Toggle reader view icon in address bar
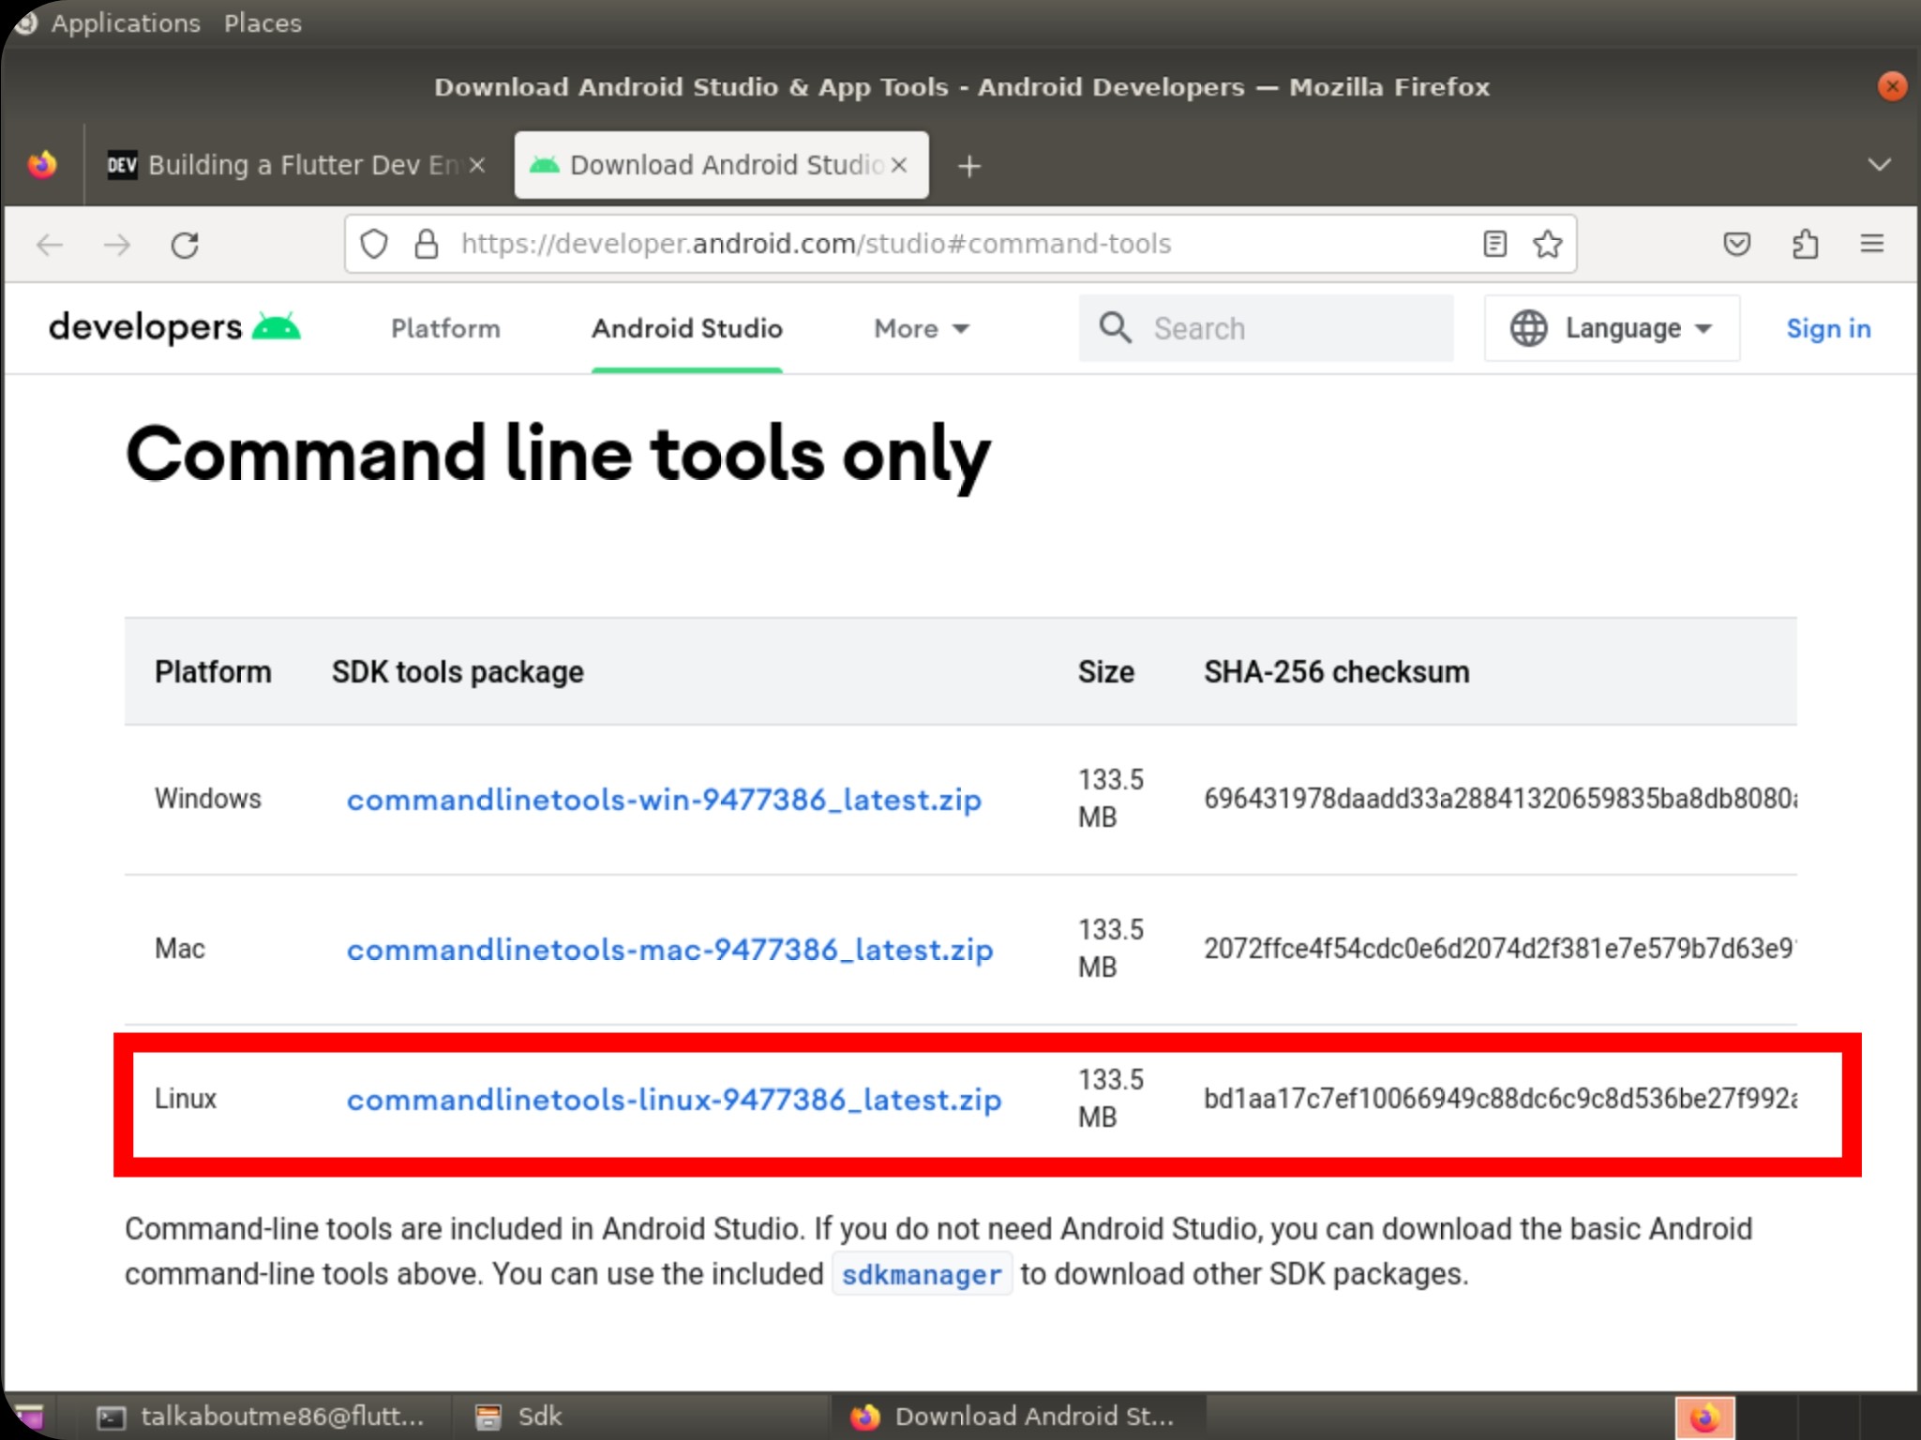1921x1440 pixels. [x=1494, y=245]
